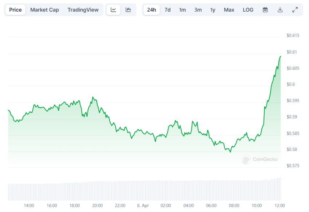Click the $0.605 price axis label
Viewport: 309px width, 212px height.
coord(293,68)
